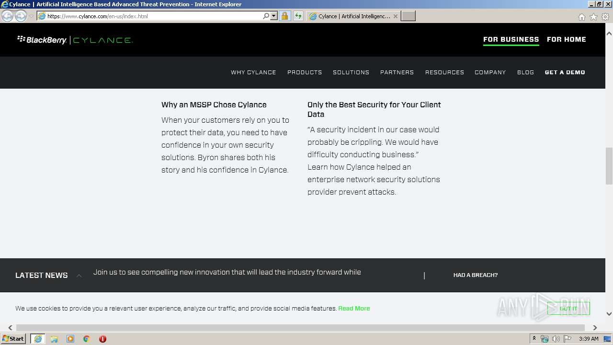Viewport: 613px width, 345px height.
Task: Click the network tray icon
Action: (545, 339)
